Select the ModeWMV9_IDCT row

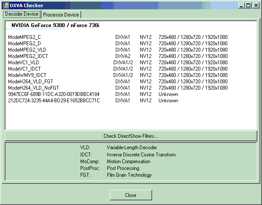click(118, 75)
